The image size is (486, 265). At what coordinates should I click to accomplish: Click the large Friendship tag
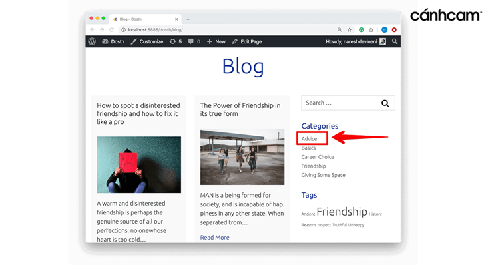tap(342, 212)
